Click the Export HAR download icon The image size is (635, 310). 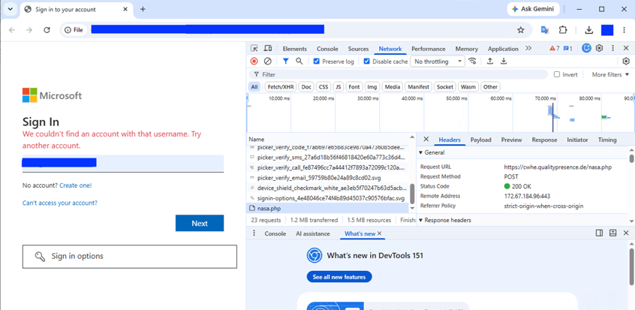pos(504,62)
